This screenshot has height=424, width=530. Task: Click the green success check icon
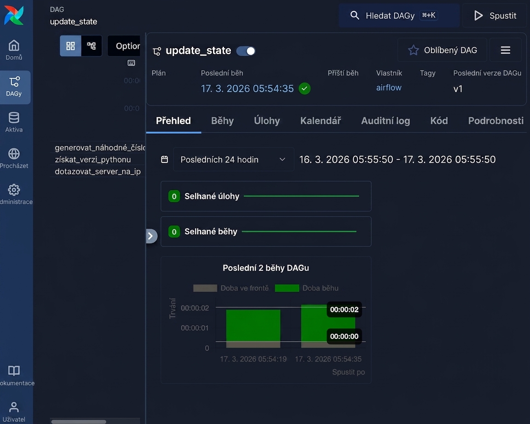305,88
